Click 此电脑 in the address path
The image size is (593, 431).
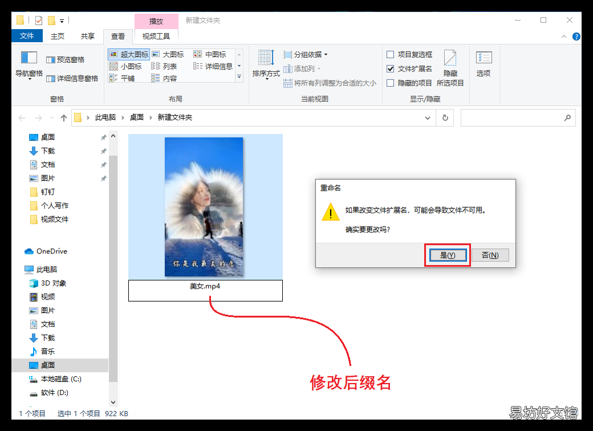click(x=105, y=118)
